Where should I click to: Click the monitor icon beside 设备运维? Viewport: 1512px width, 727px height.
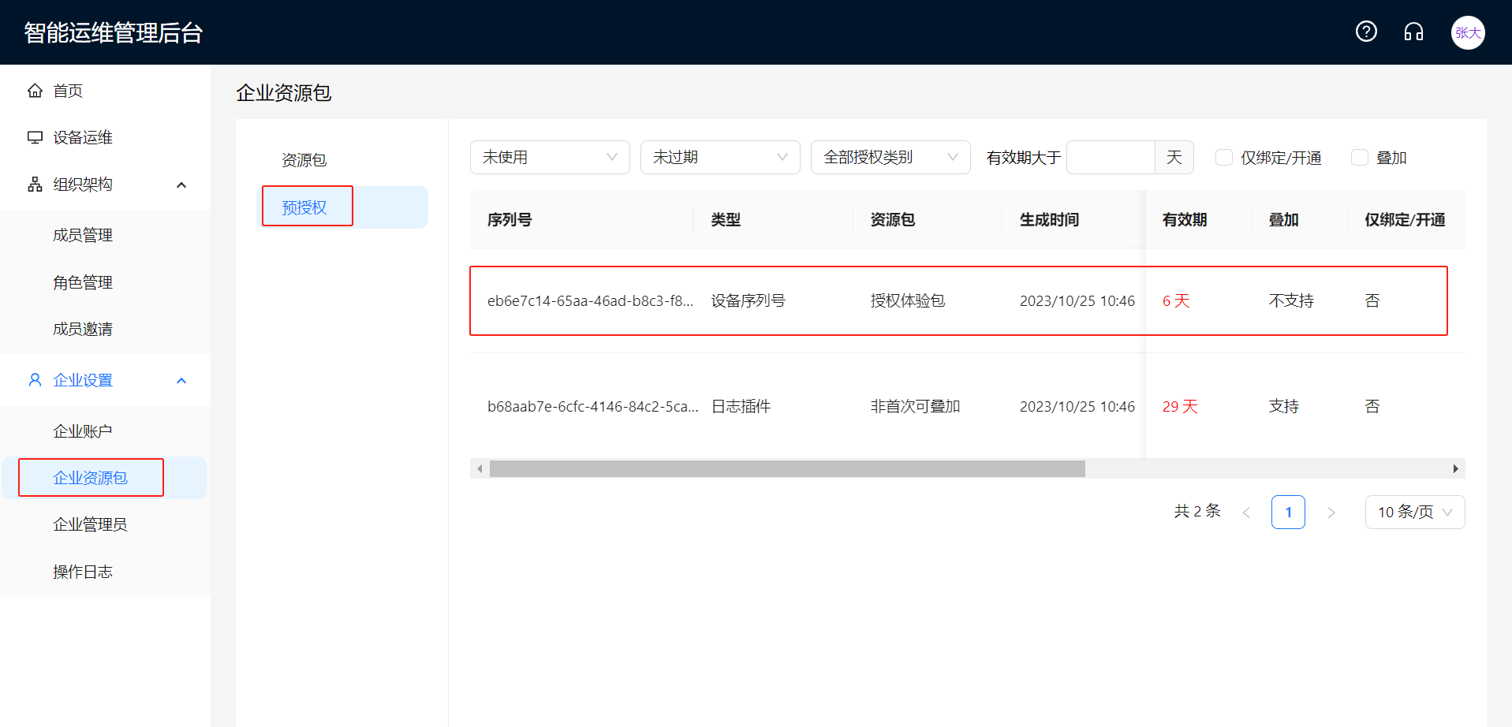click(35, 137)
